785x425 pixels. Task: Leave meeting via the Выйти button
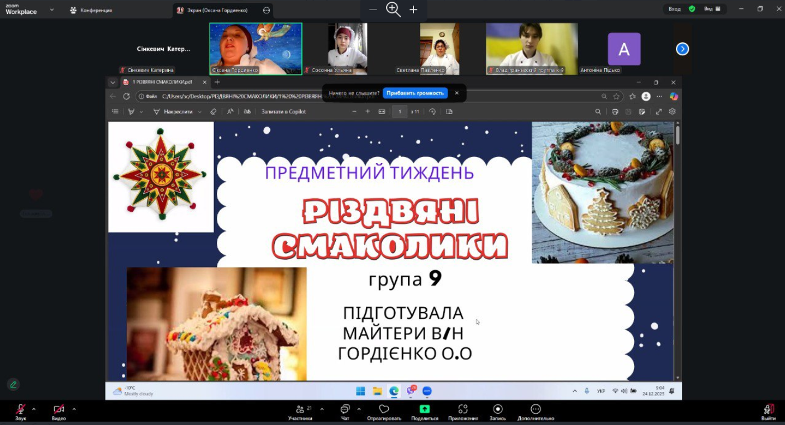[769, 410]
